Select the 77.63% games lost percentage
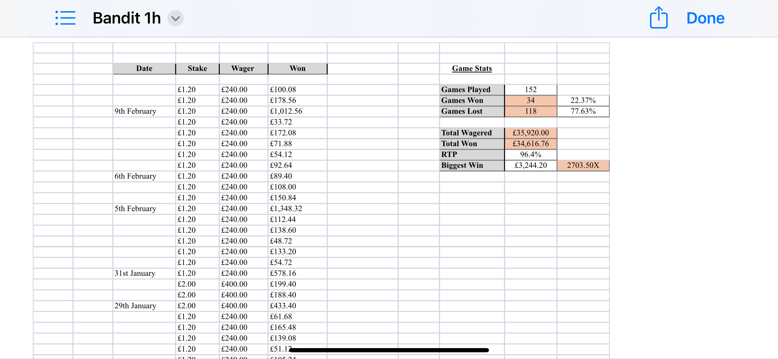The height and width of the screenshot is (359, 778). pos(583,111)
